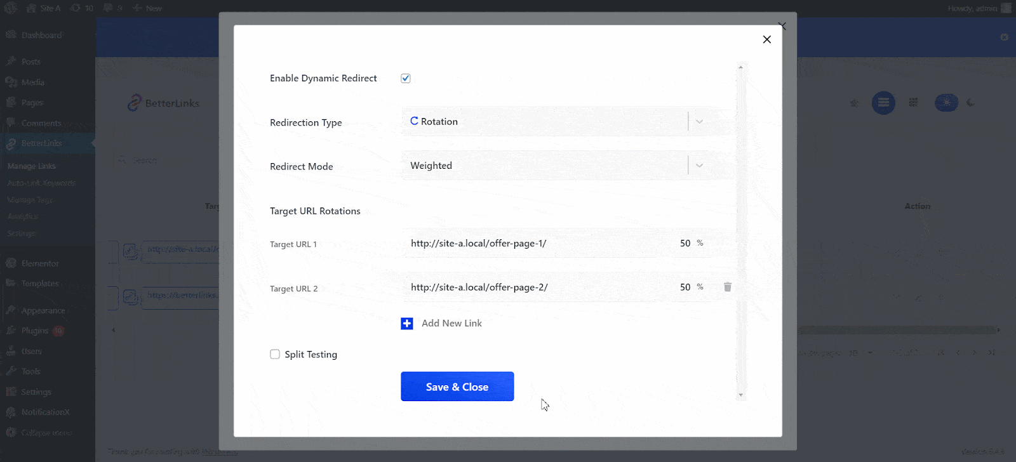Enable the Split Testing checkbox
This screenshot has height=462, width=1016.
[275, 355]
